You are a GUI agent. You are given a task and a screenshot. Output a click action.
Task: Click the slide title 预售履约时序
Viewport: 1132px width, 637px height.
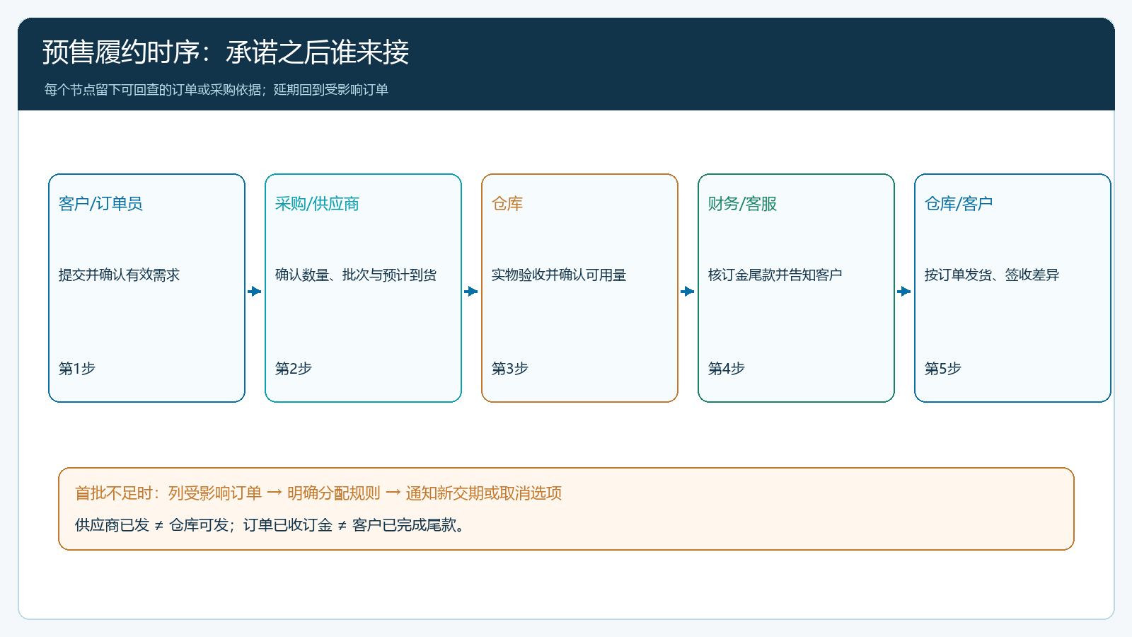[x=122, y=52]
